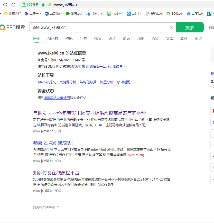The width and height of the screenshot is (214, 223).
Task: Click 反馈 under the 知识付费 result
Action: 58,191
